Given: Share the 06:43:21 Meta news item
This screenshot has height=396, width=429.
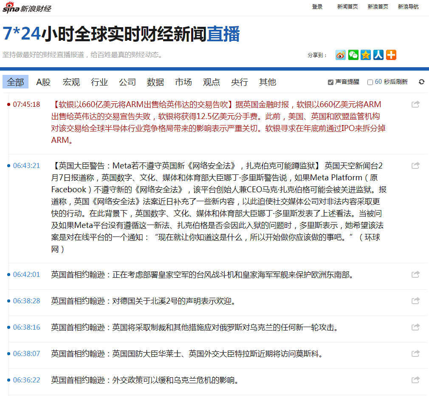Looking at the screenshot, I should (415, 165).
